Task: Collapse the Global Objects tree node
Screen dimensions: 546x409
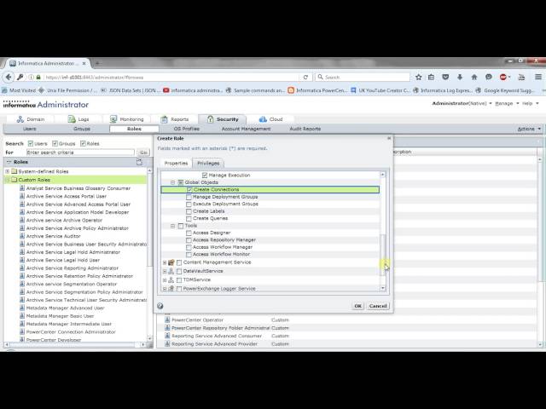Action: (172, 182)
